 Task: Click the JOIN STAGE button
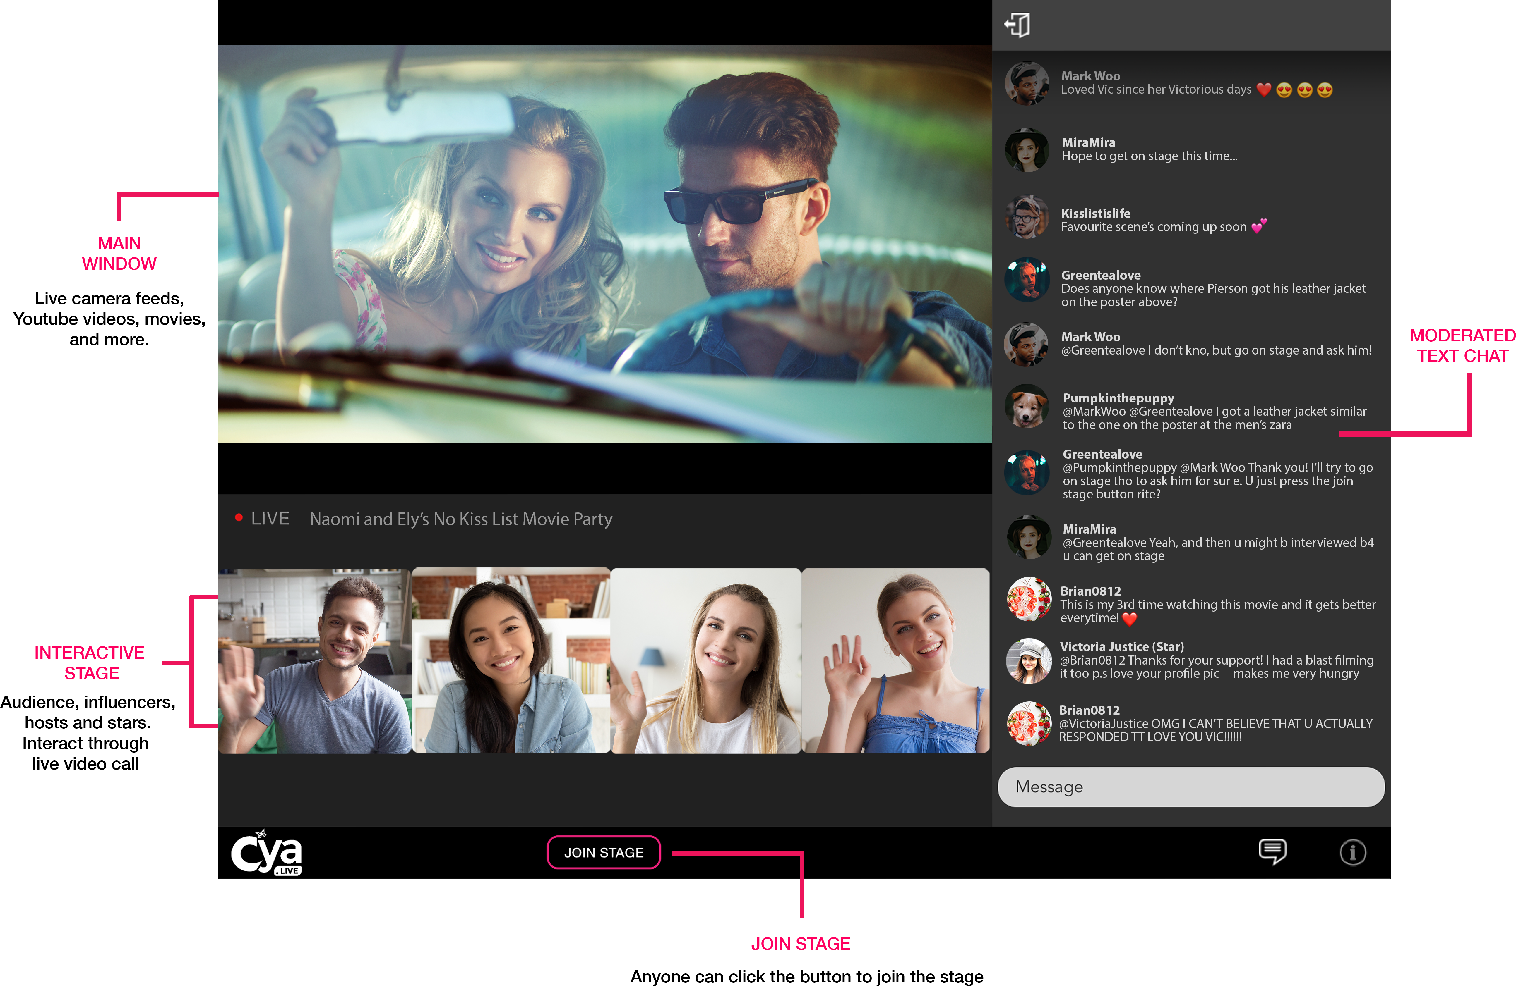603,852
